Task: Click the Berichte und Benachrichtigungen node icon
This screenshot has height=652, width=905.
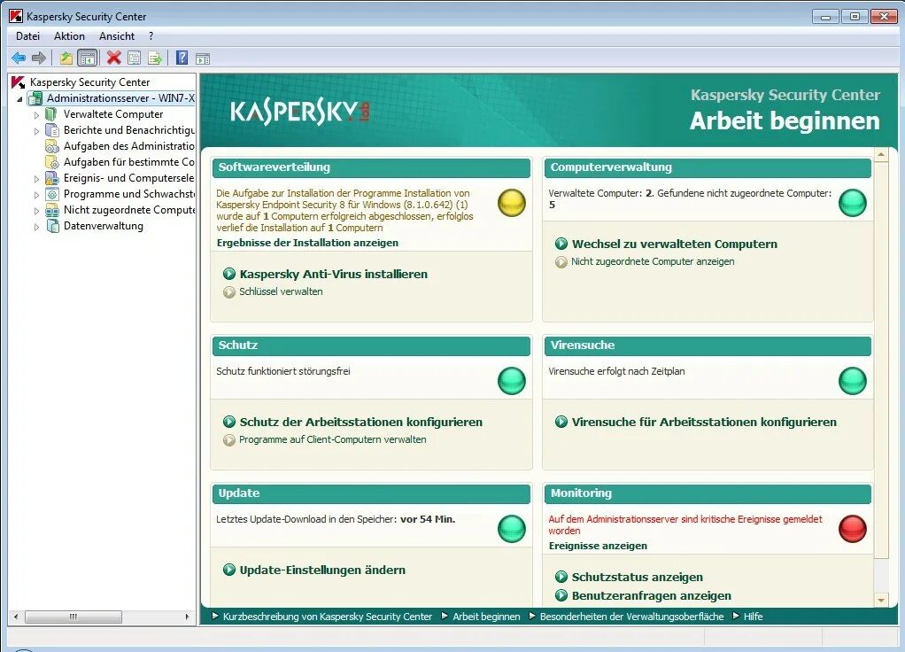Action: (x=52, y=130)
